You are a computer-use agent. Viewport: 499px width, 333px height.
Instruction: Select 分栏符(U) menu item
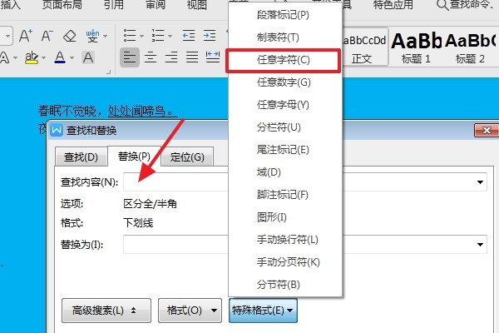click(x=284, y=127)
